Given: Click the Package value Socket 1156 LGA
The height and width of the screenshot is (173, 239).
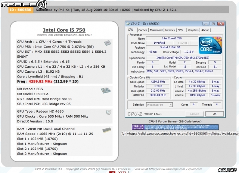Looking at the screenshot, I should [x=172, y=48].
